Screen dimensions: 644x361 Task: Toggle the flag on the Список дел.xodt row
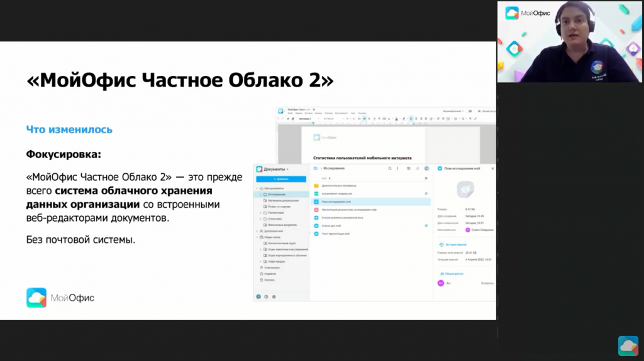(426, 225)
